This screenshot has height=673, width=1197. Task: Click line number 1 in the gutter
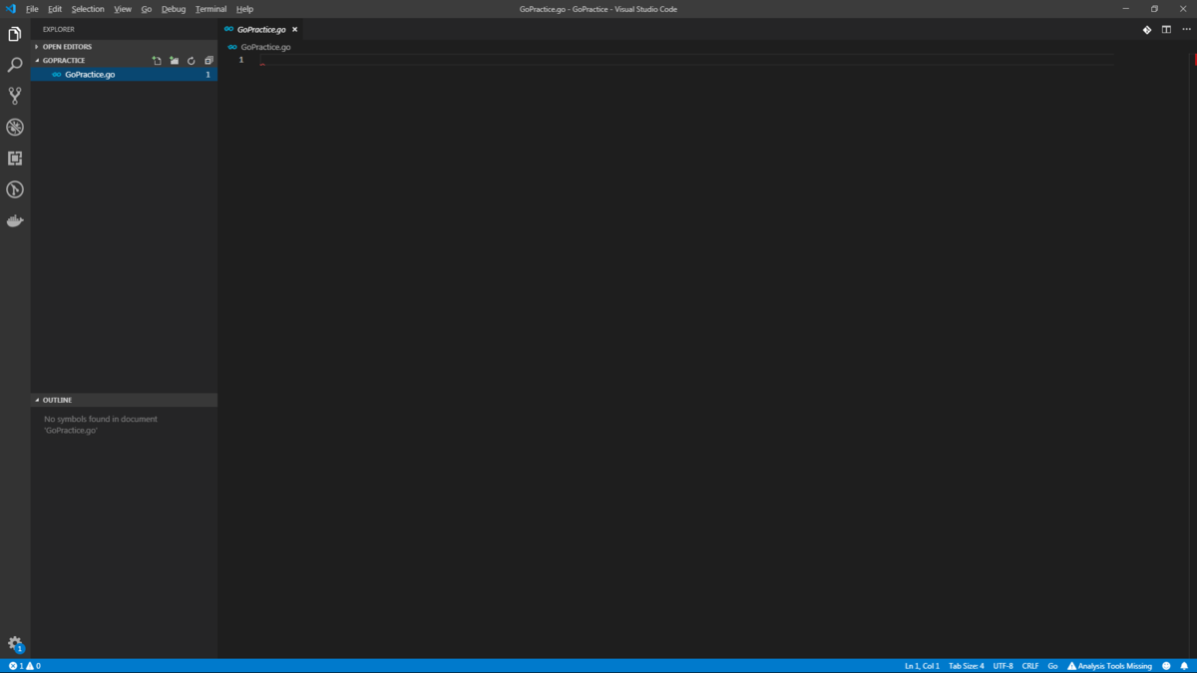click(240, 60)
